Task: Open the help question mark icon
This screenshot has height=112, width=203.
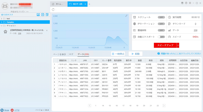Action: [x=186, y=3]
